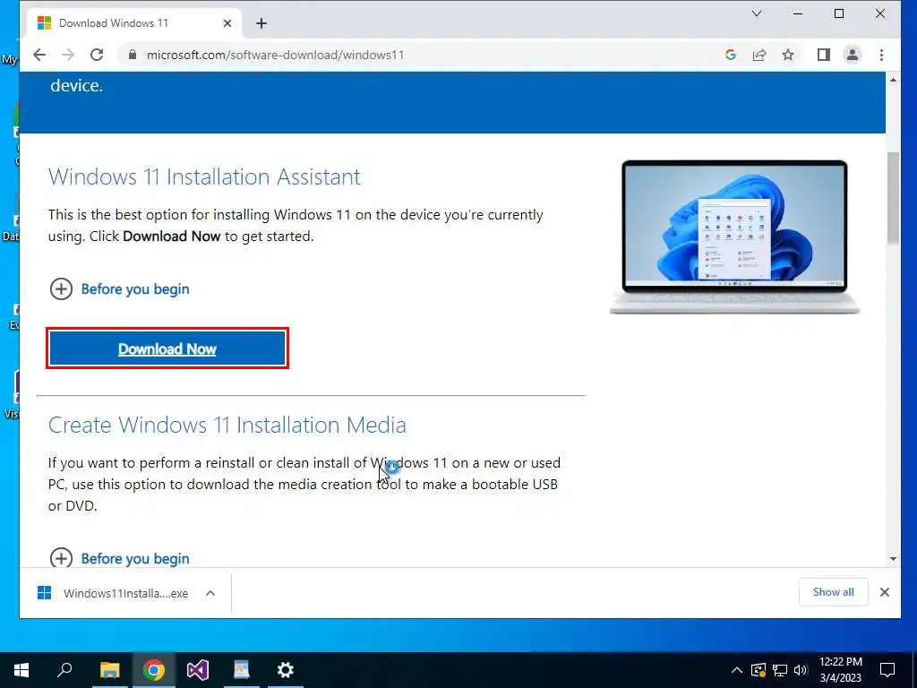
Task: Click the Chrome taskbar icon
Action: coord(154,670)
